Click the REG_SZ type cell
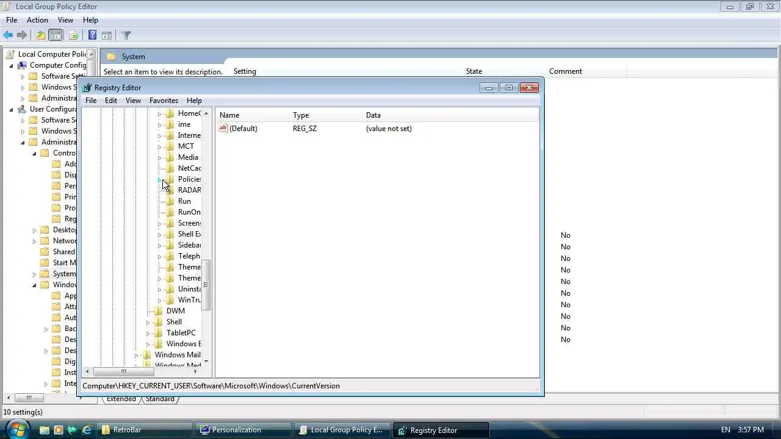 [304, 129]
